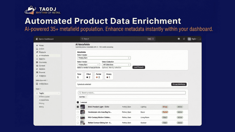Toggle the '1 selected' header checkbox

(x=78, y=102)
